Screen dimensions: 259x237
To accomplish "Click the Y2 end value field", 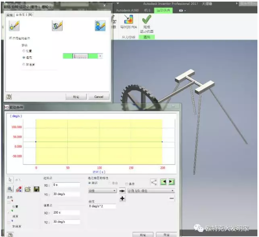I will coord(66,221).
